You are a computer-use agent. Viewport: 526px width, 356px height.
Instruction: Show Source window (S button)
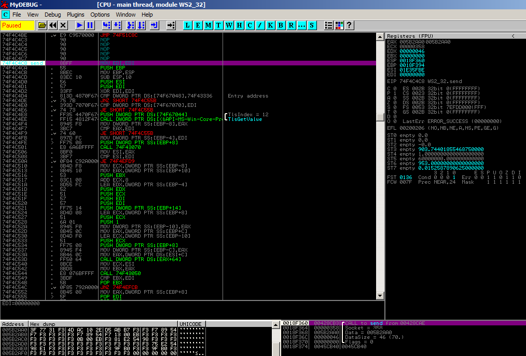coord(312,25)
